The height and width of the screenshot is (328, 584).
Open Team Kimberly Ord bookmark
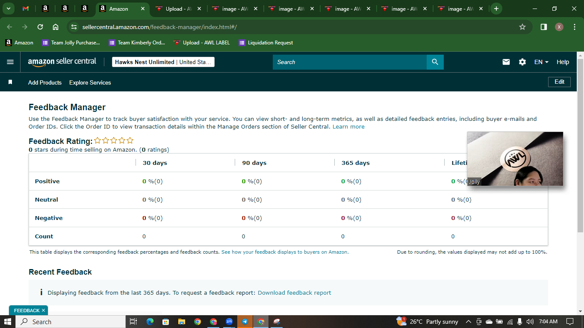[x=137, y=42]
